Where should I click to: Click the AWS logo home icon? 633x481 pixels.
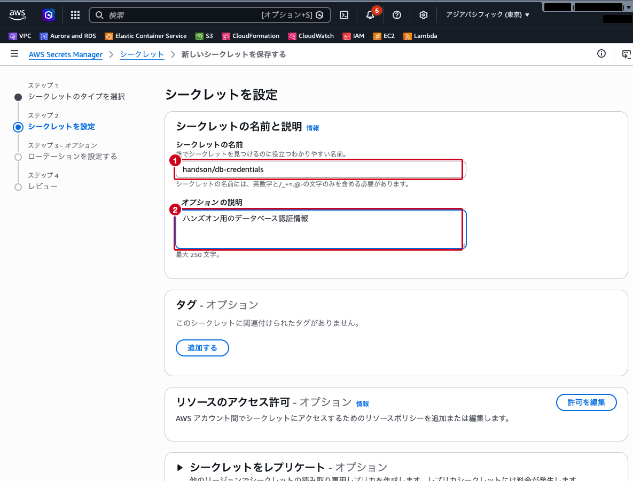tap(17, 15)
